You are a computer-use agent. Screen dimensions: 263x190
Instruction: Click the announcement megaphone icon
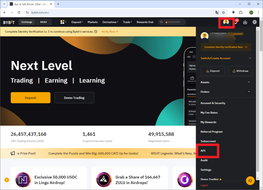point(13,153)
